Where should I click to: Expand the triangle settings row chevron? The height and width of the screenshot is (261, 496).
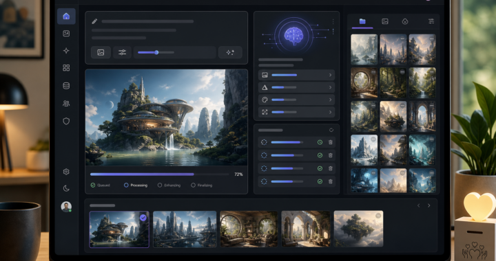(330, 87)
